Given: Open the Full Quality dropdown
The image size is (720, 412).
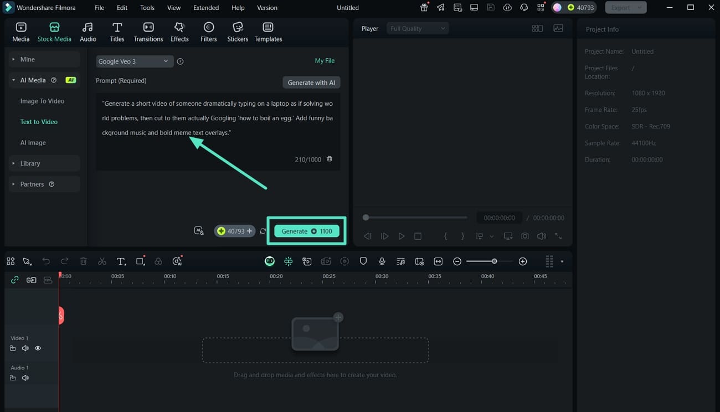Looking at the screenshot, I should point(417,29).
